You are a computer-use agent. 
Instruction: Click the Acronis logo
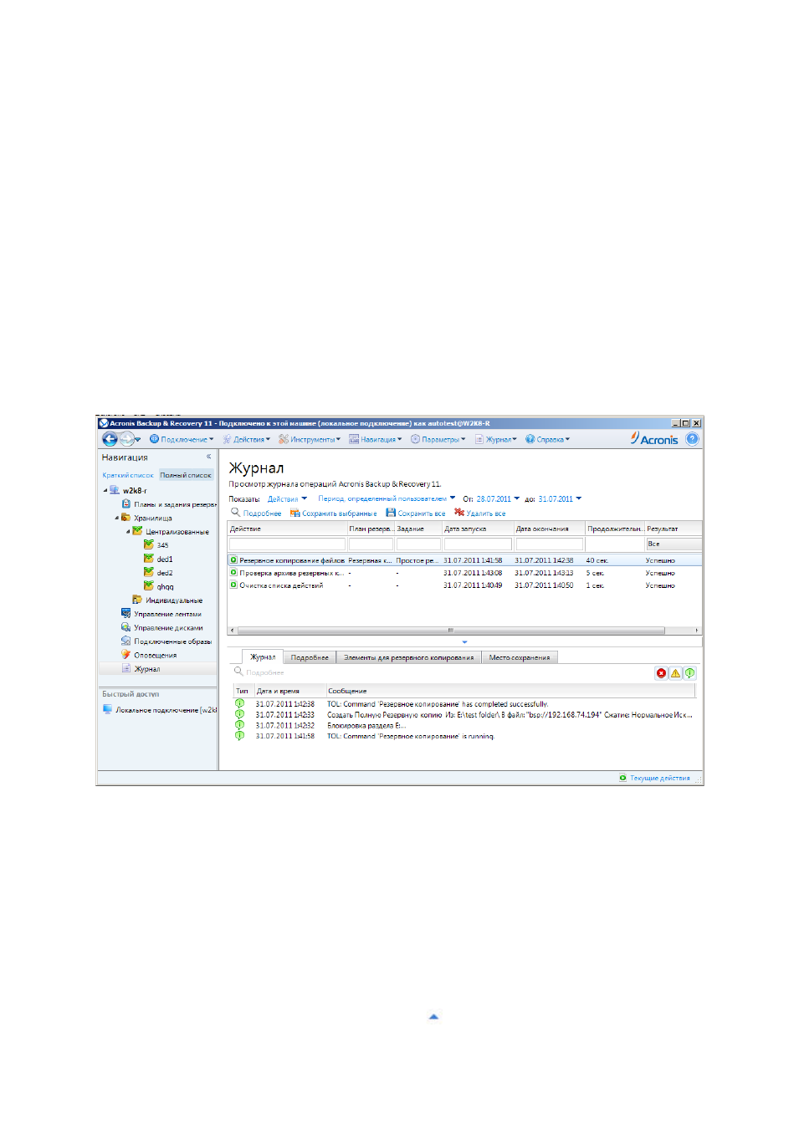pyautogui.click(x=654, y=439)
